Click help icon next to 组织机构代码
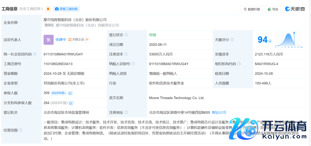311x146 pixels. (x=239, y=64)
